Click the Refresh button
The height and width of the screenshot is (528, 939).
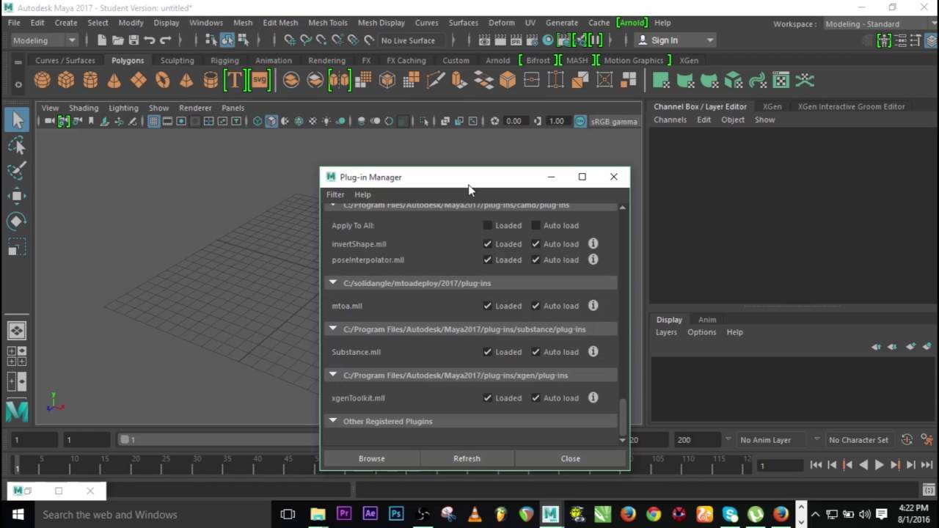(x=467, y=458)
